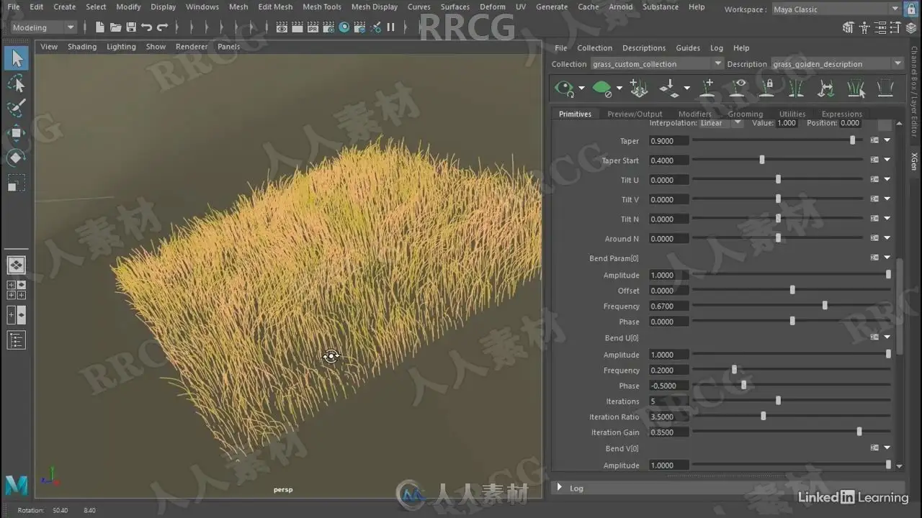Open the Description dropdown

click(837, 64)
